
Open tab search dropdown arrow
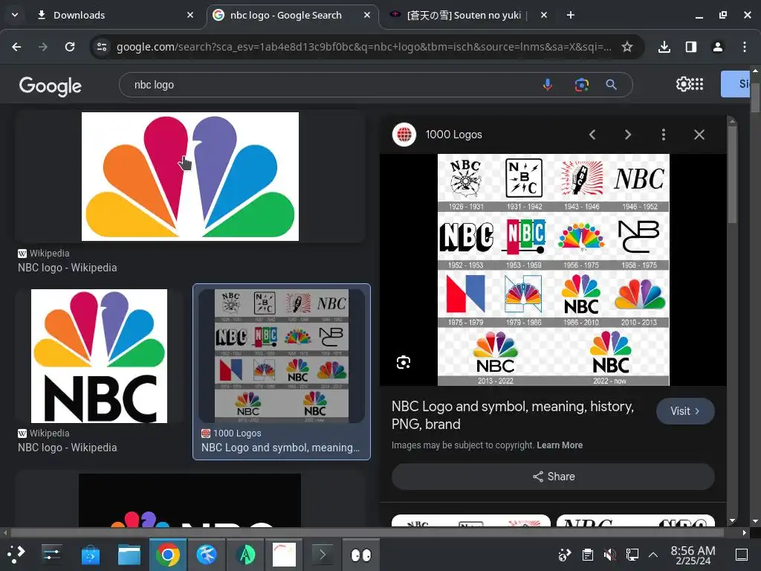[x=15, y=15]
